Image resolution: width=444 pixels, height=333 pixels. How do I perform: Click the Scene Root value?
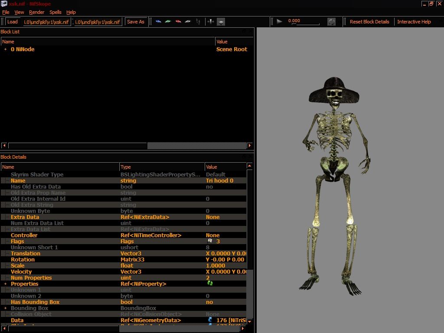(x=232, y=49)
